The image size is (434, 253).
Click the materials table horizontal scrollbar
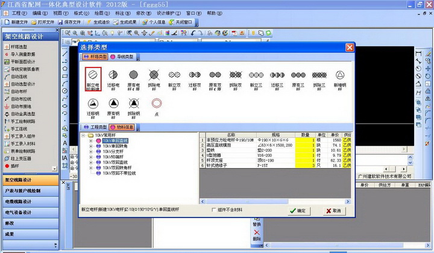pos(275,202)
